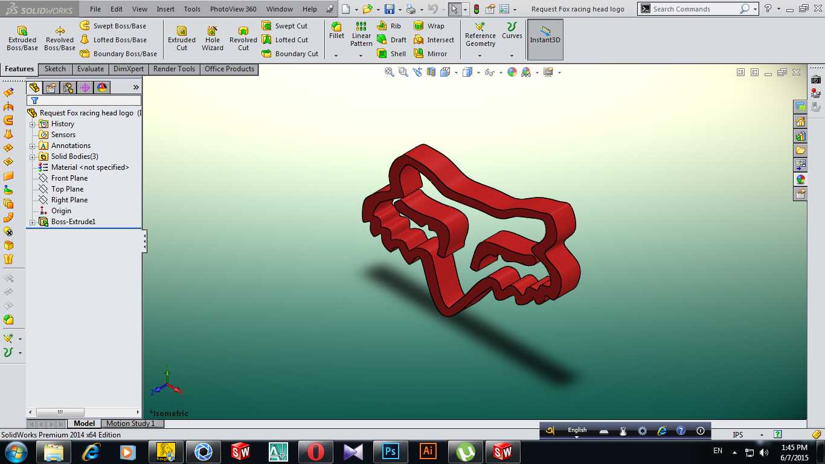This screenshot has height=464, width=825.
Task: Select the Right Plane in the tree
Action: [x=63, y=200]
